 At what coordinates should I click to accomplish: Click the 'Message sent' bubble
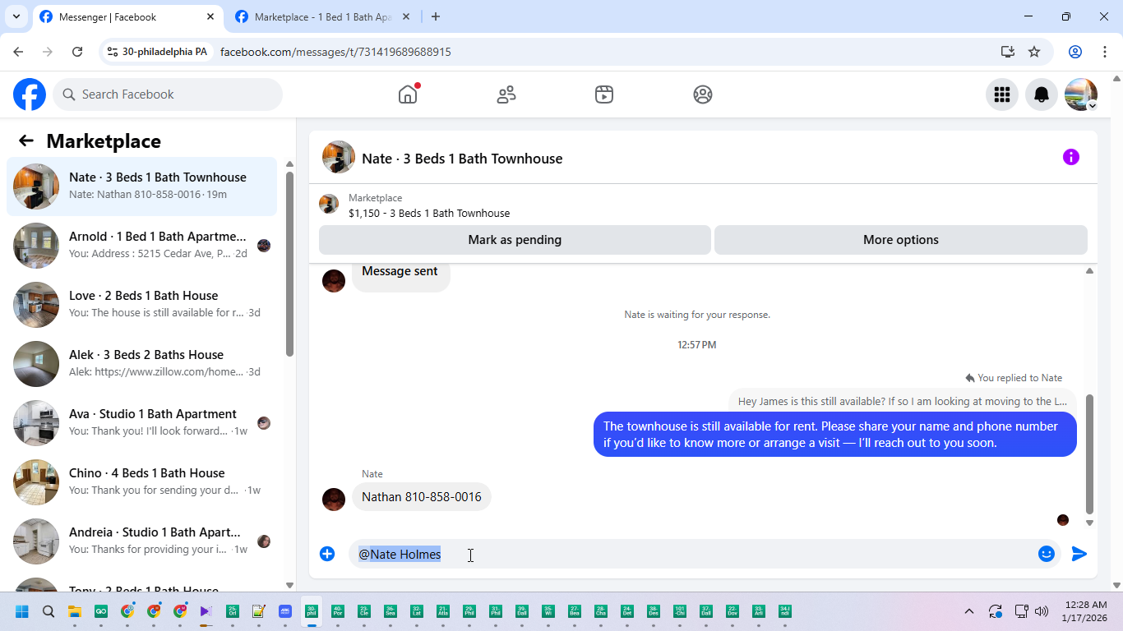click(x=400, y=273)
